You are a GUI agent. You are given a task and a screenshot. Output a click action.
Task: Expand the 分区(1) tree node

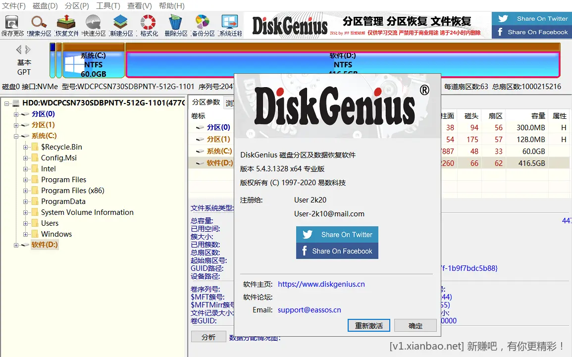[16, 125]
